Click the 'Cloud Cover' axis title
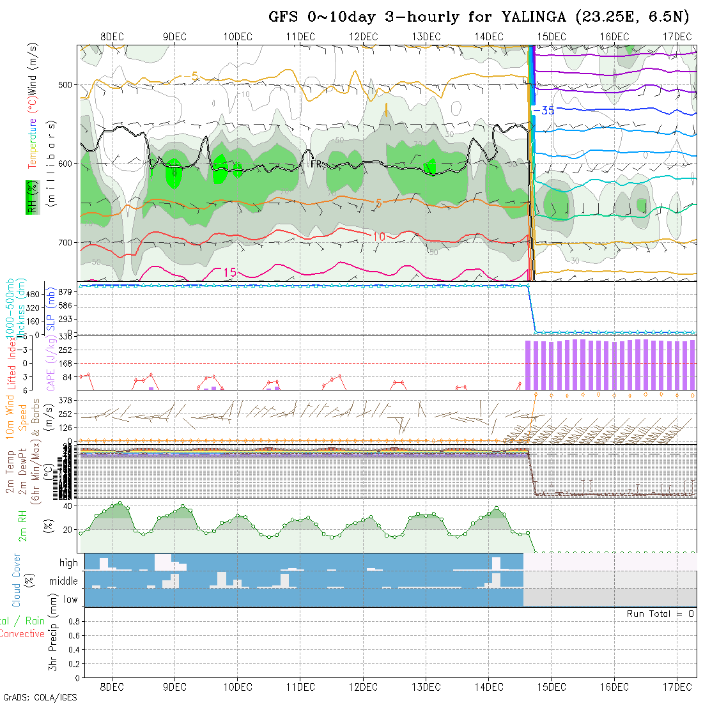The width and height of the screenshot is (703, 703). [x=17, y=580]
